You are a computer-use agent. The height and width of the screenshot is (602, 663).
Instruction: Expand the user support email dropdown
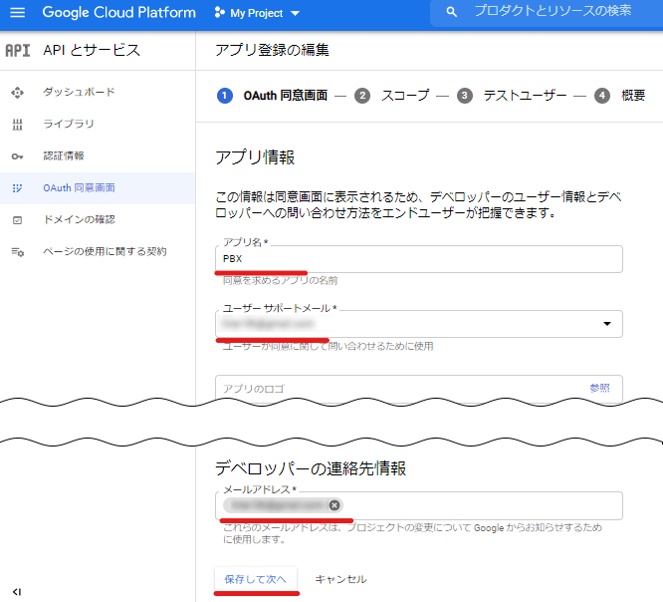[607, 324]
